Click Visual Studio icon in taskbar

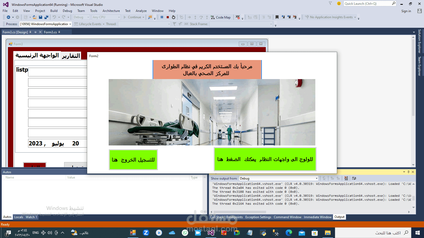[211, 233]
